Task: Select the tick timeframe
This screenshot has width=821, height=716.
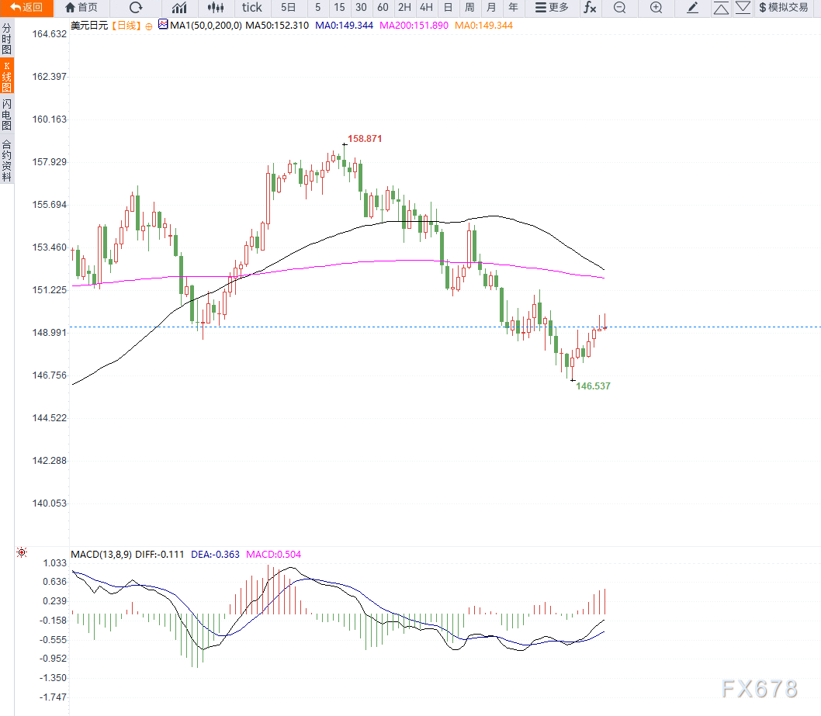Action: (252, 7)
